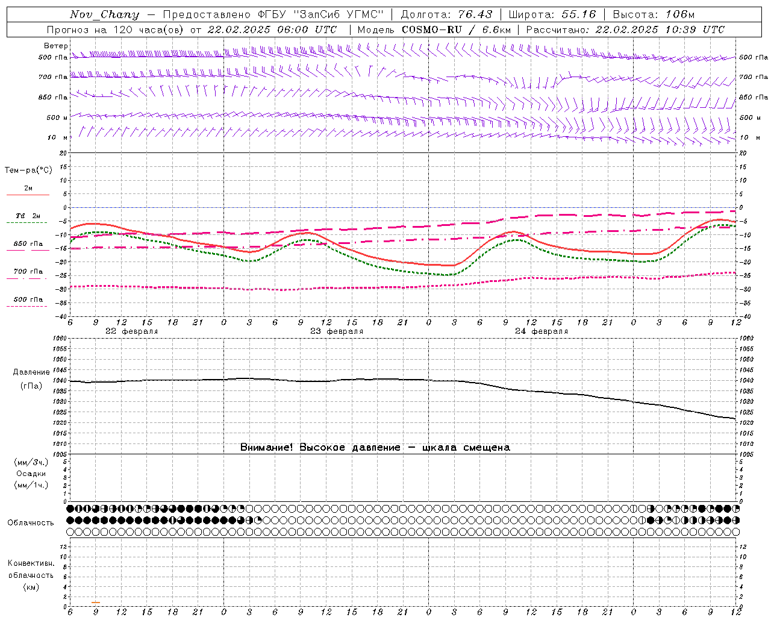Click the Рассчитано 22.02.2025 10:39 UTC timestamp

[x=625, y=30]
